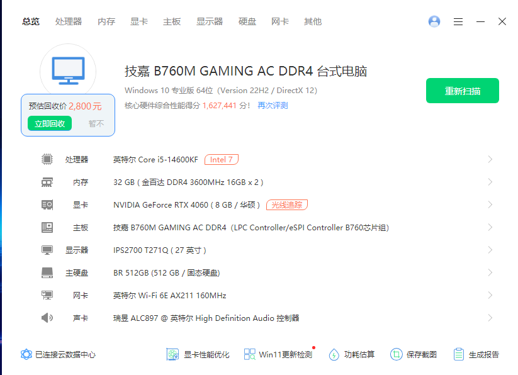Switch to the 处理器 tab

[69, 22]
